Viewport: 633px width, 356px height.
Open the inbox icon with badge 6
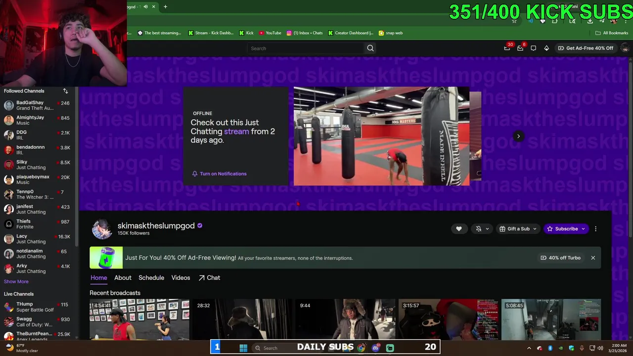point(520,47)
